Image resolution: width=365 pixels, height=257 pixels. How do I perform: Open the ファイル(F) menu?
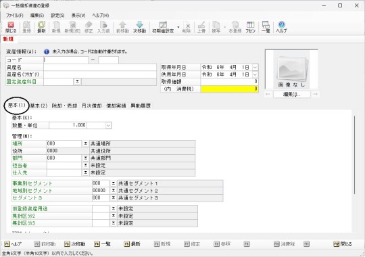[15, 16]
